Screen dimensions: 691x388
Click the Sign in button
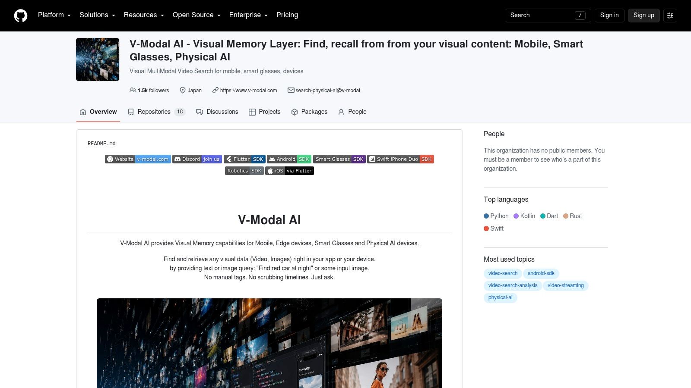pyautogui.click(x=609, y=15)
